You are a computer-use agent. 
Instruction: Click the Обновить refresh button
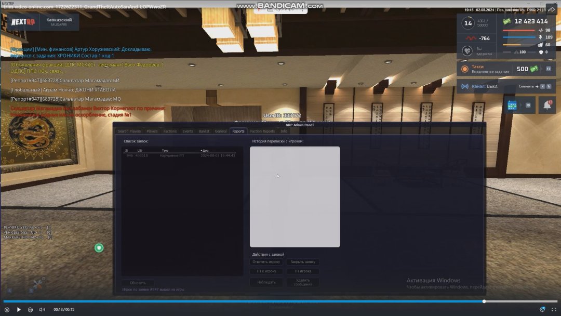[x=138, y=283]
